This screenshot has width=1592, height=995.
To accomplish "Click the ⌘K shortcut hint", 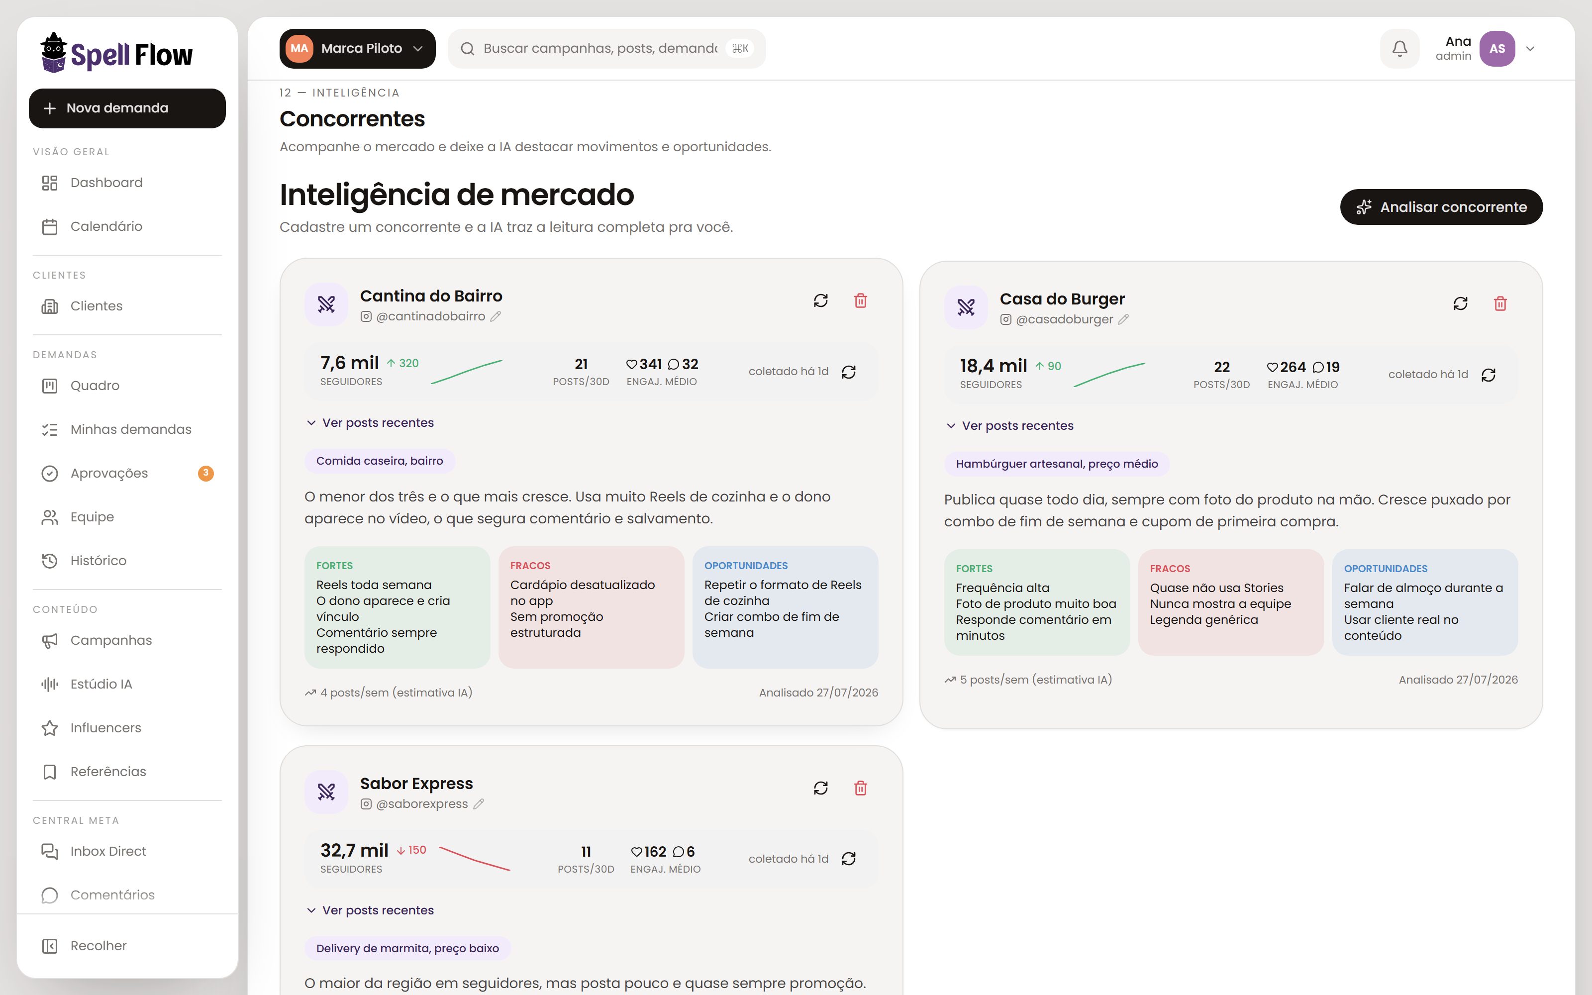I will point(739,49).
